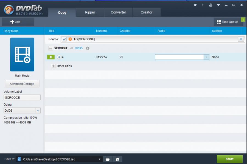Image resolution: width=247 pixels, height=164 pixels.
Task: Toggle the source H:\ [SCROOGE] checkbox
Action: coord(64,39)
